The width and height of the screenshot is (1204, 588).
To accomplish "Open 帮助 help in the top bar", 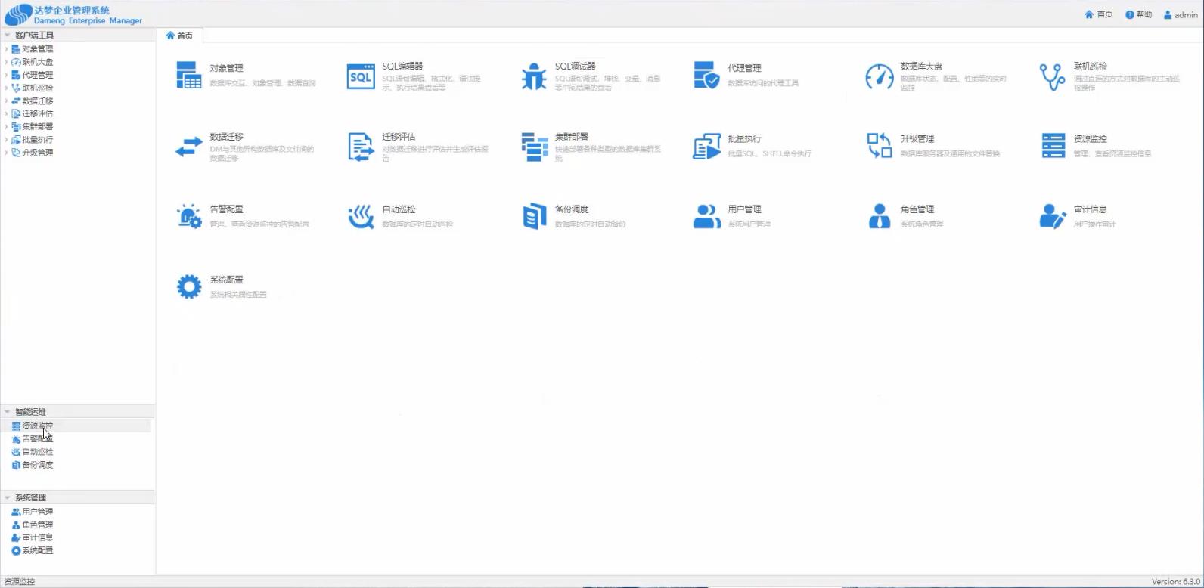I will [x=1138, y=14].
